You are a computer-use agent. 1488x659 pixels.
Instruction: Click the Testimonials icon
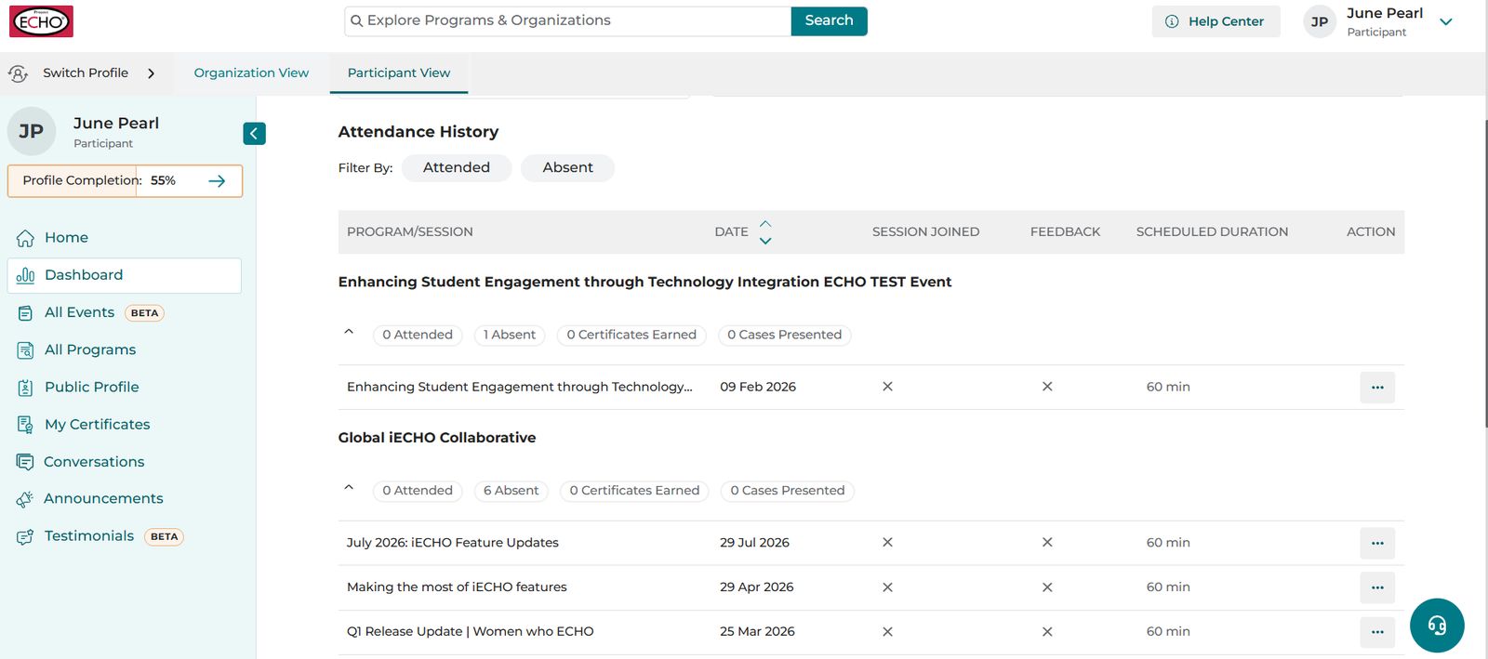pos(25,536)
